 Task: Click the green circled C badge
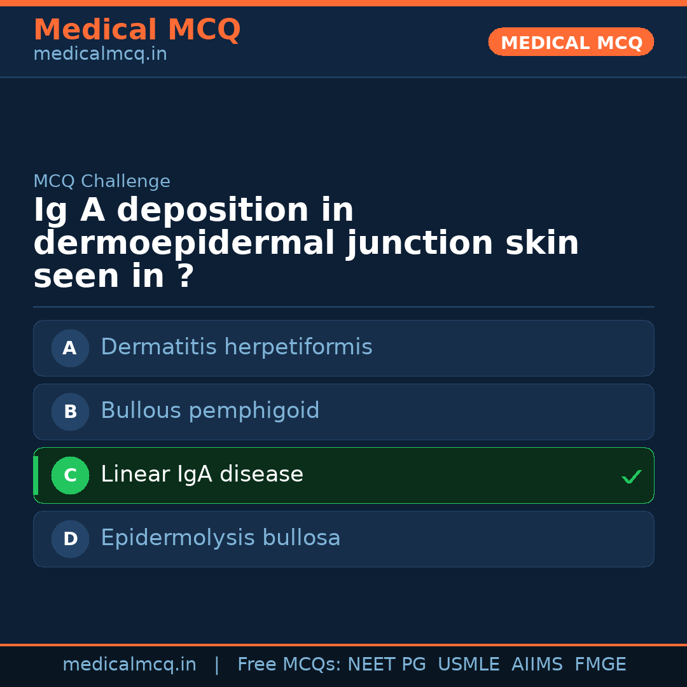tap(70, 475)
